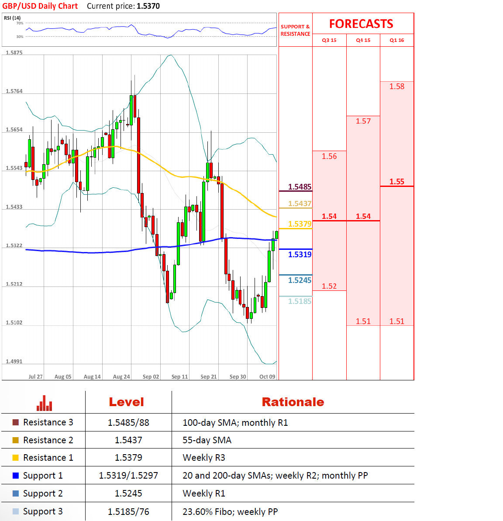Click the 1.5764 price axis label
Image resolution: width=503 pixels, height=521 pixels.
[14, 91]
